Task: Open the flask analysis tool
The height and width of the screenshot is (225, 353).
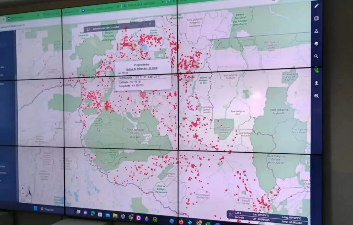Action: click(317, 31)
